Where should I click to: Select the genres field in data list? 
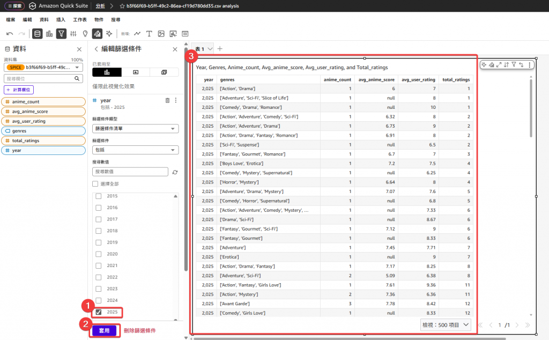coord(43,131)
